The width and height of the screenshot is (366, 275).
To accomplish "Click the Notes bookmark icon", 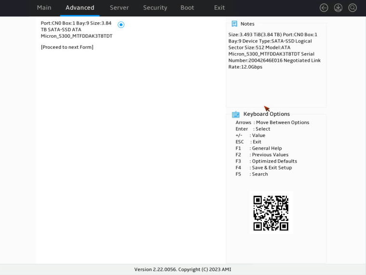I will (x=234, y=24).
